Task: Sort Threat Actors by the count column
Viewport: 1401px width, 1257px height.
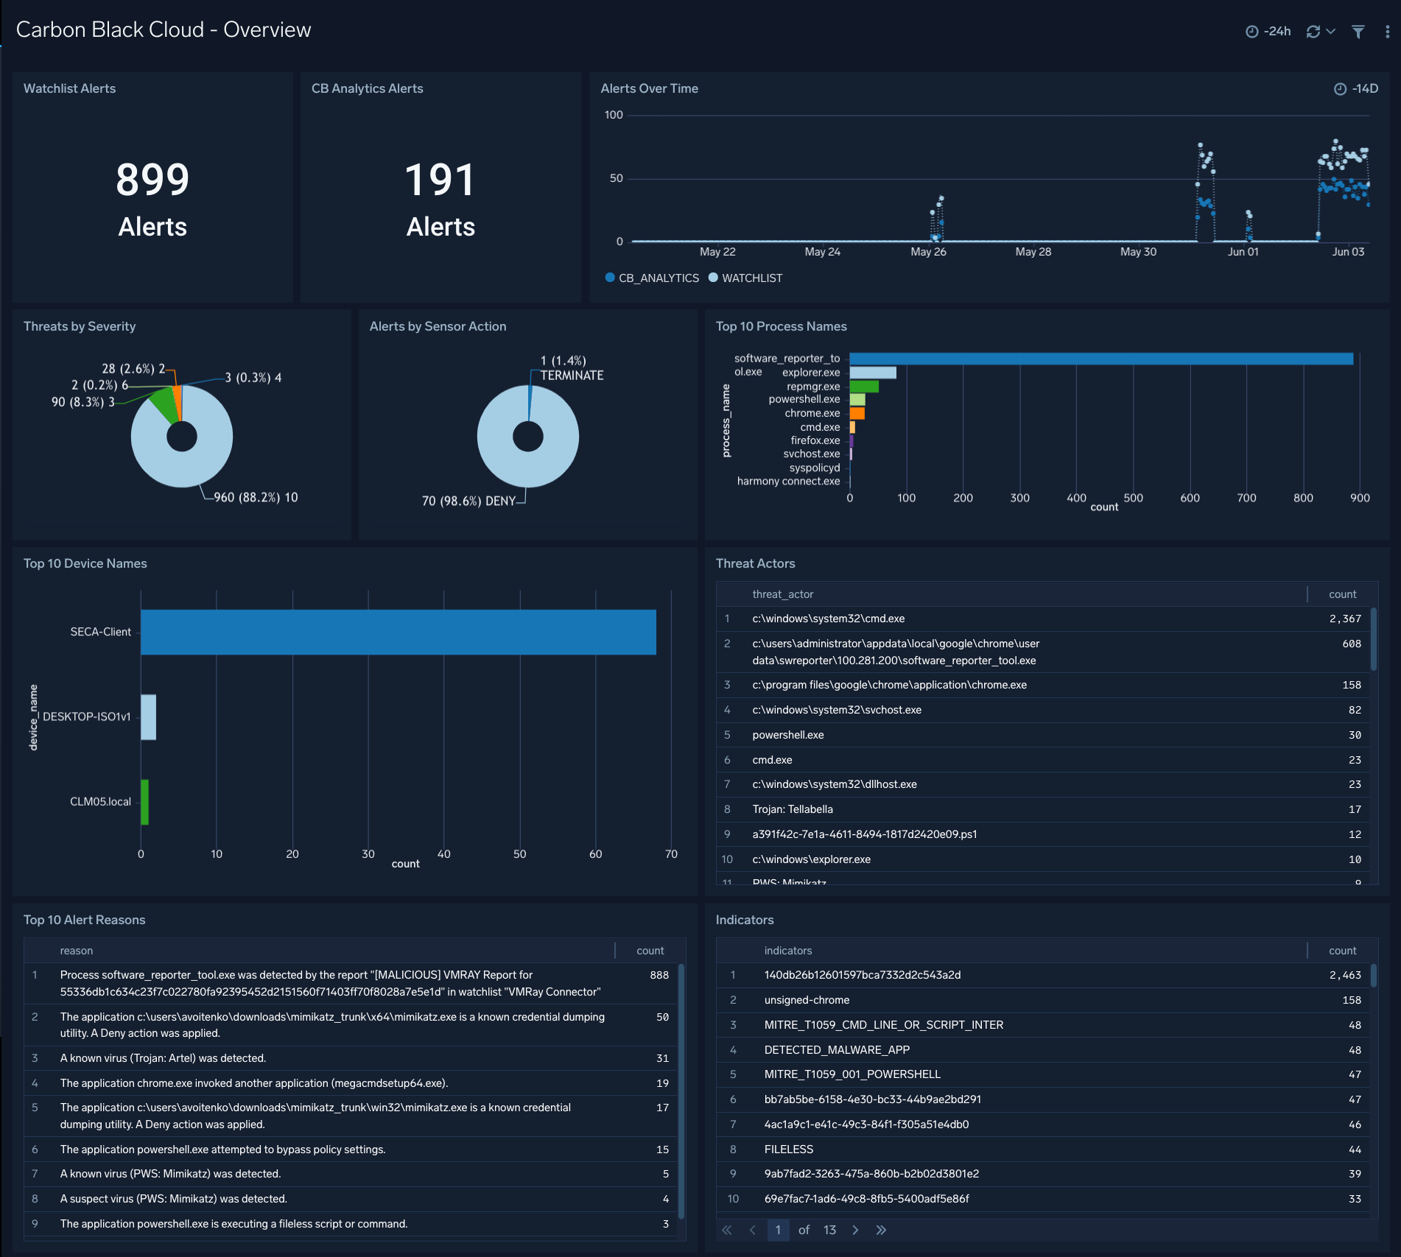Action: [x=1341, y=594]
